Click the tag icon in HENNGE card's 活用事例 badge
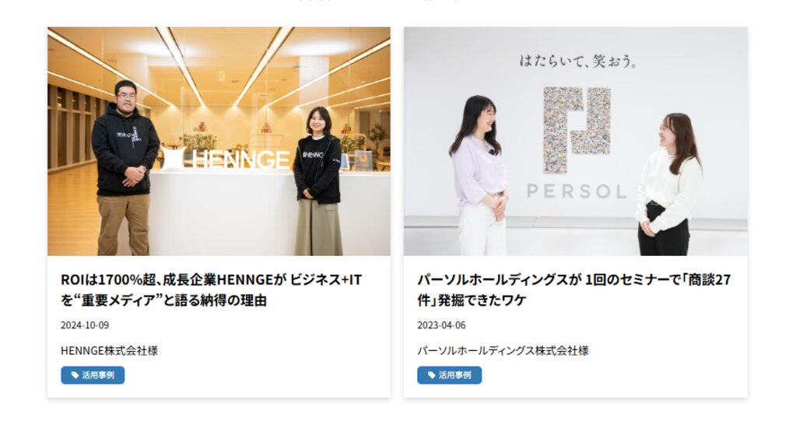The height and width of the screenshot is (421, 796). point(75,375)
